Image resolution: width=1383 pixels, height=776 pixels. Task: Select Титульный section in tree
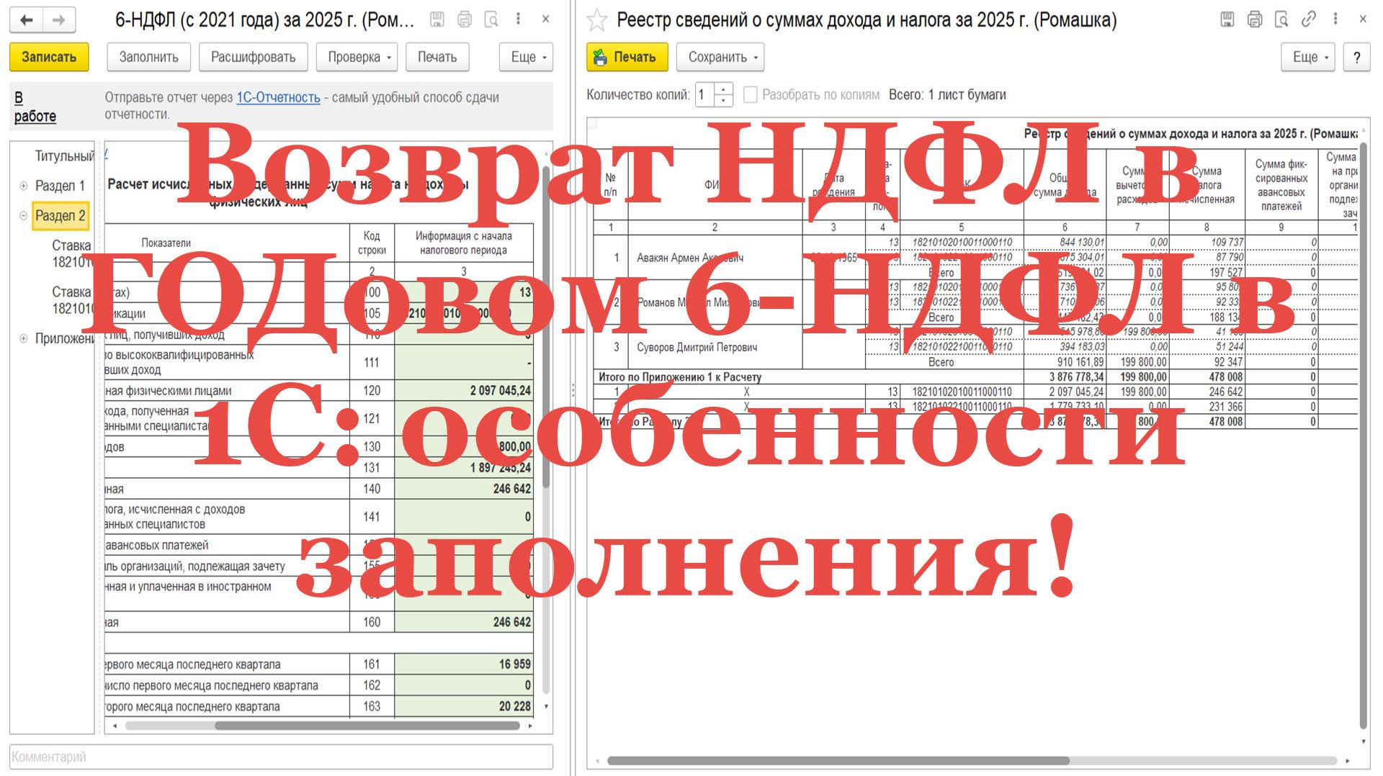point(65,156)
